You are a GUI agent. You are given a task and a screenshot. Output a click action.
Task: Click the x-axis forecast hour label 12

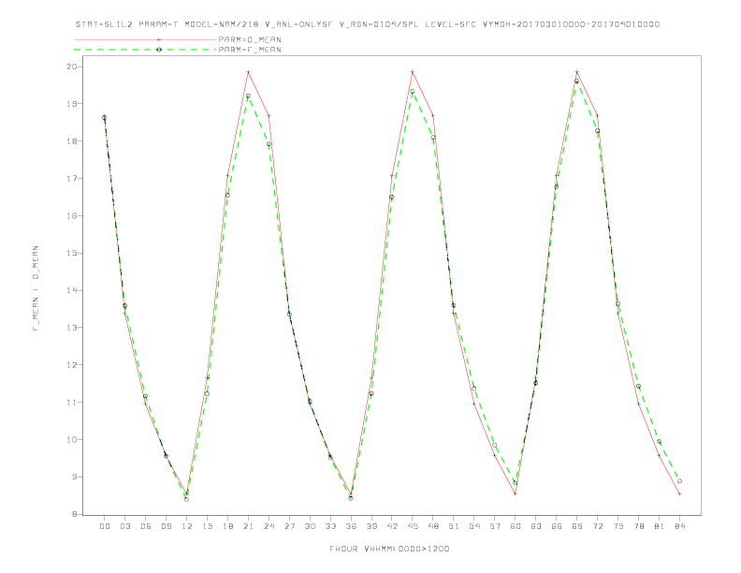tap(187, 526)
